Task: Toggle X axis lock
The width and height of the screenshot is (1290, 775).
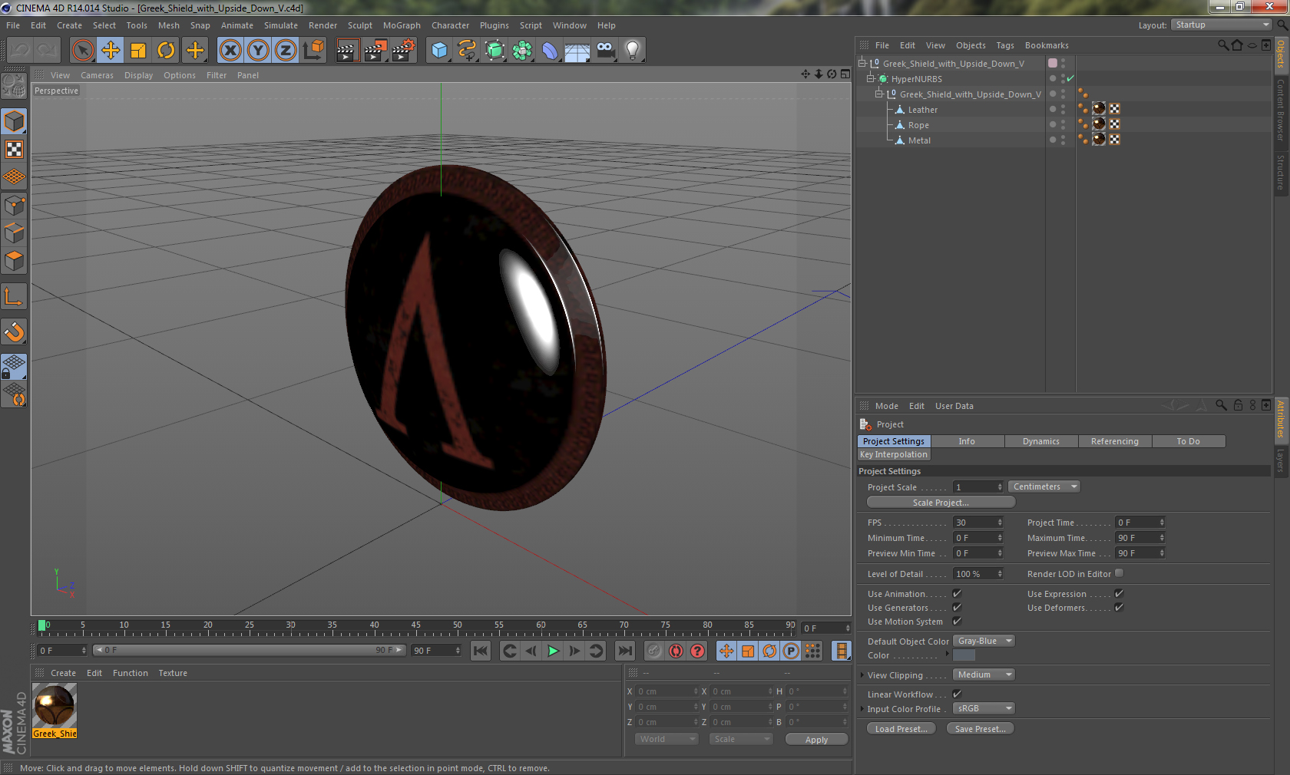Action: click(230, 51)
